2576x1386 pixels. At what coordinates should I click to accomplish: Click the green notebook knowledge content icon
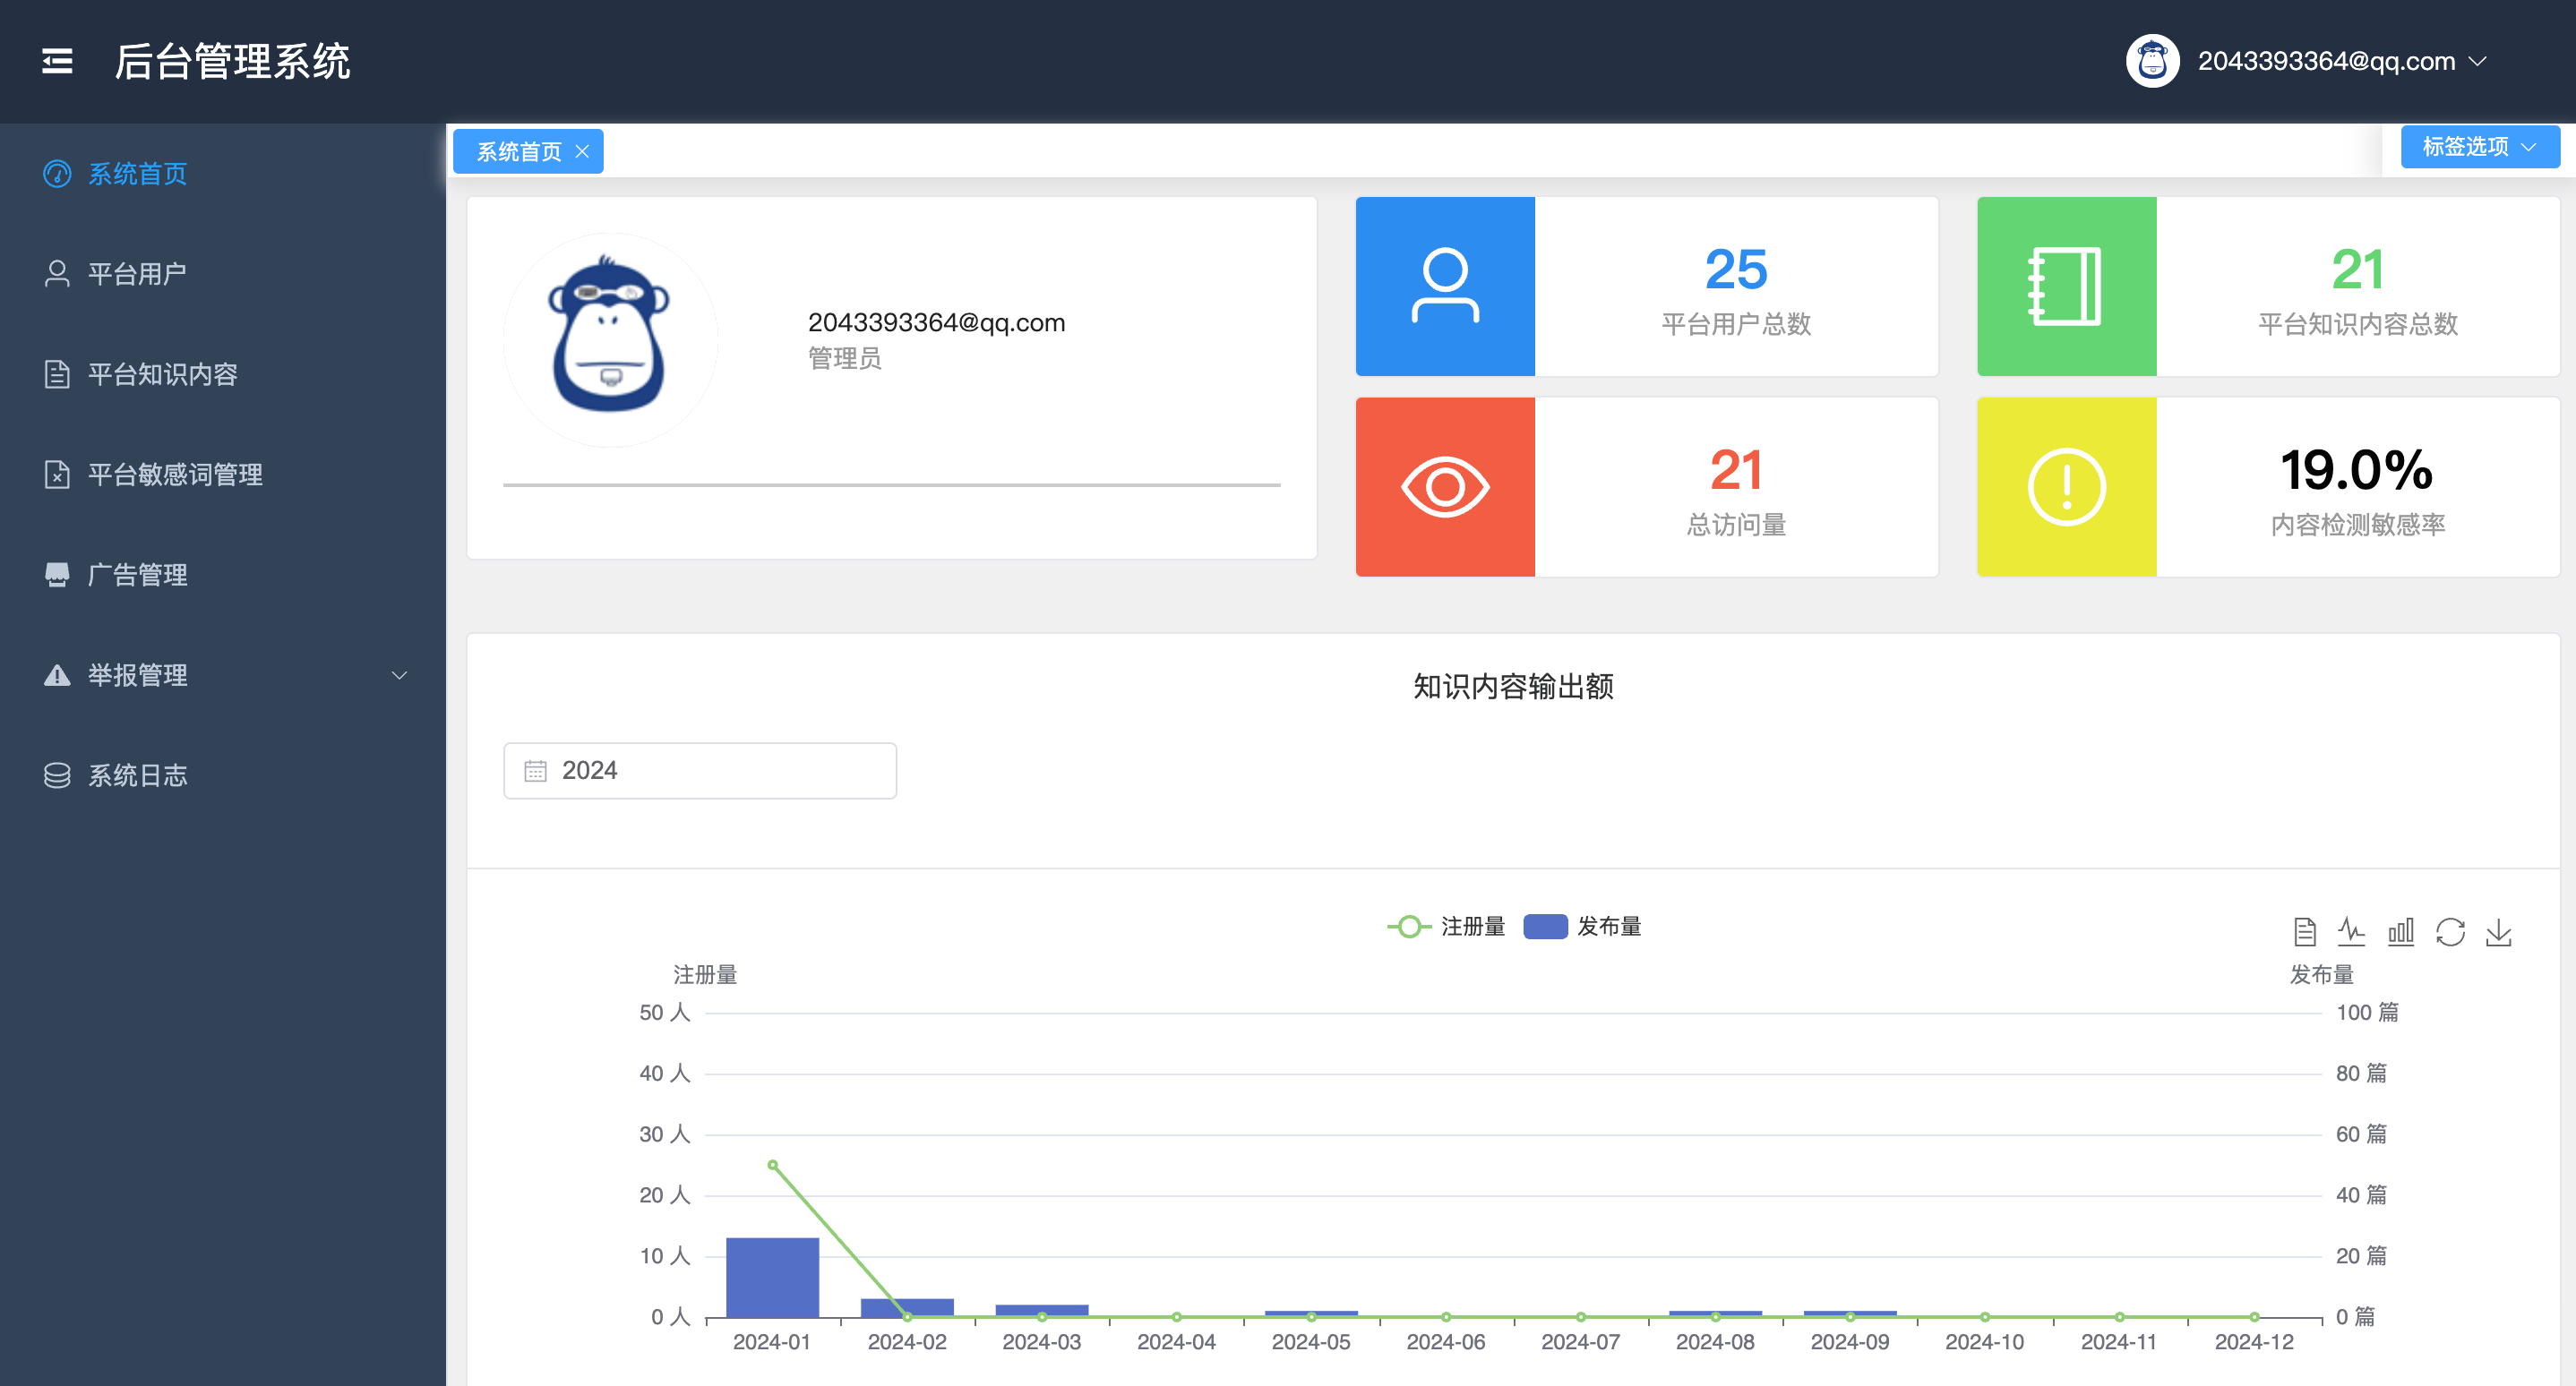tap(2066, 286)
